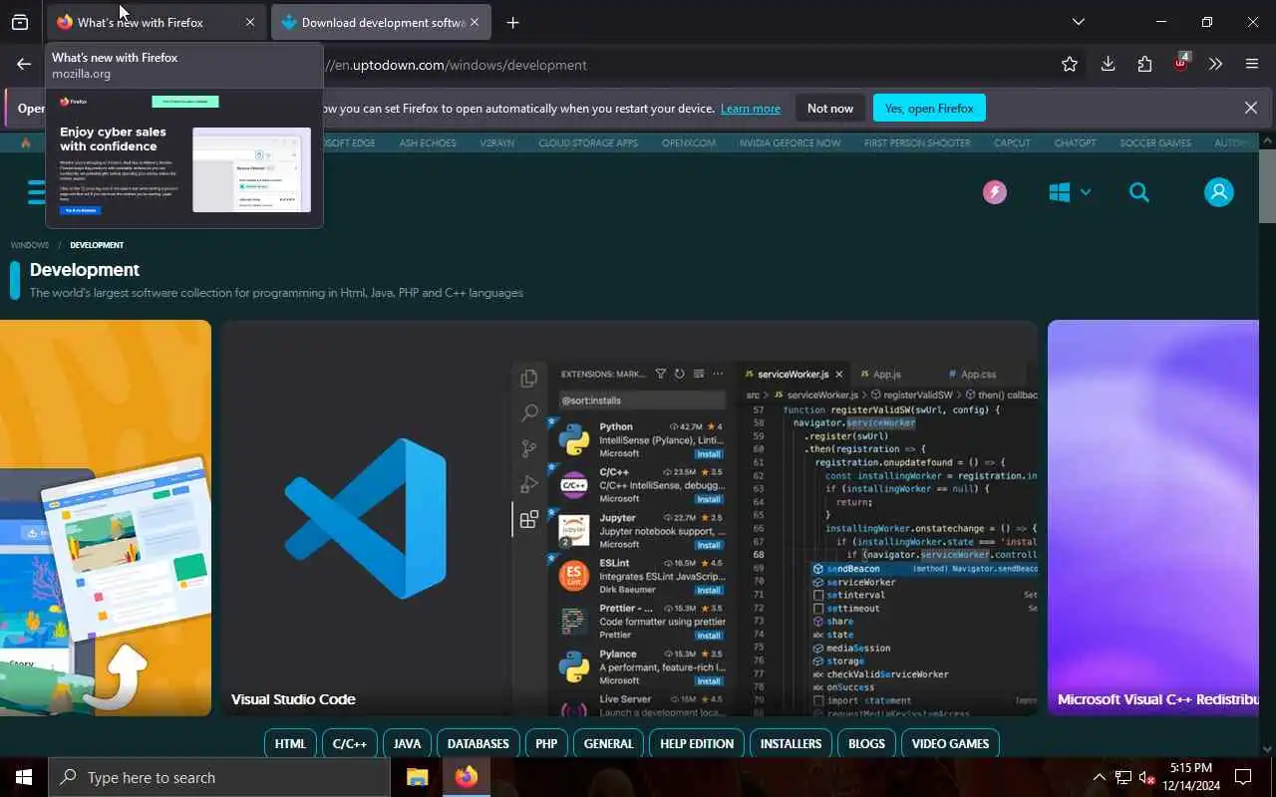This screenshot has height=797, width=1276.
Task: Select the HTML category button
Action: (x=290, y=743)
